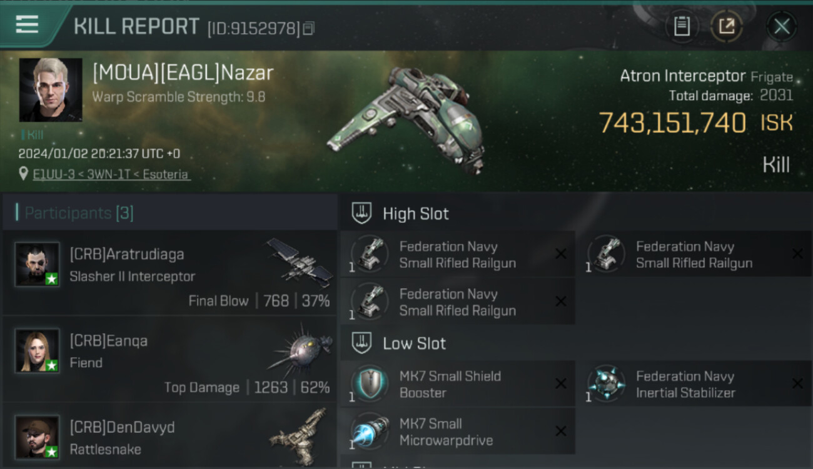Screen dimensions: 813x469
Task: View pilot Nazar's portrait
Action: pyautogui.click(x=51, y=90)
